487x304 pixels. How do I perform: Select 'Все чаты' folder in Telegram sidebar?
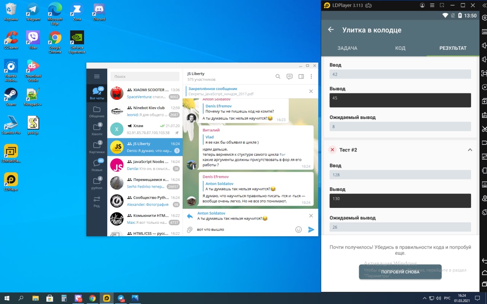click(97, 93)
